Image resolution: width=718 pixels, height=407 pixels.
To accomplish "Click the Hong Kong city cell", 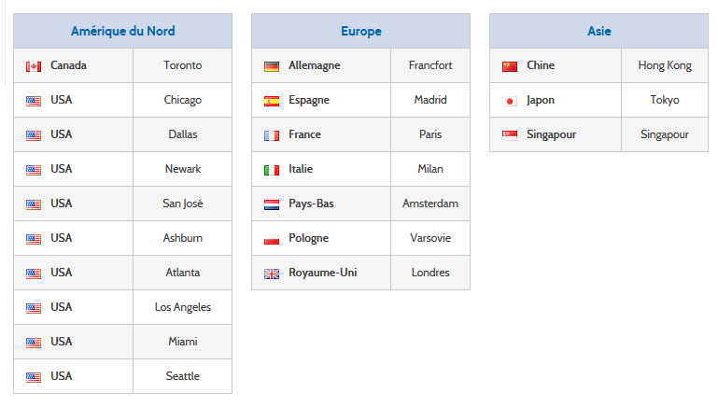I will point(665,65).
